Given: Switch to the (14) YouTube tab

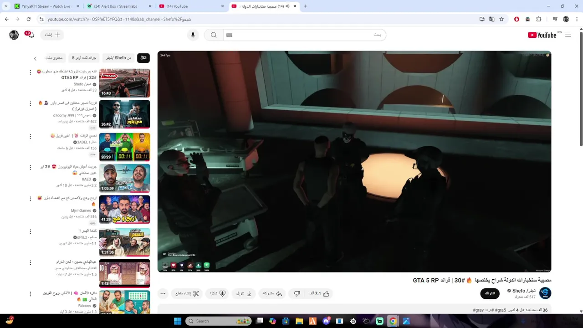Looking at the screenshot, I should coord(191,6).
